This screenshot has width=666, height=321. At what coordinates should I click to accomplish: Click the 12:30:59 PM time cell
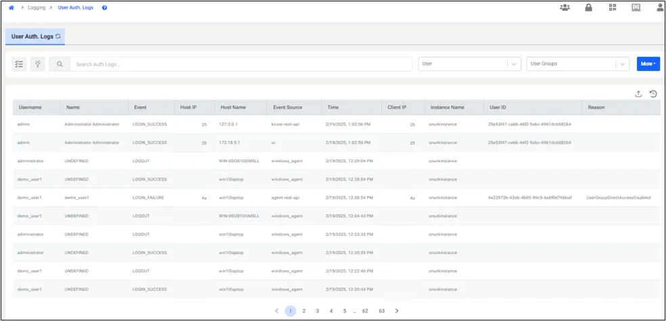click(349, 253)
